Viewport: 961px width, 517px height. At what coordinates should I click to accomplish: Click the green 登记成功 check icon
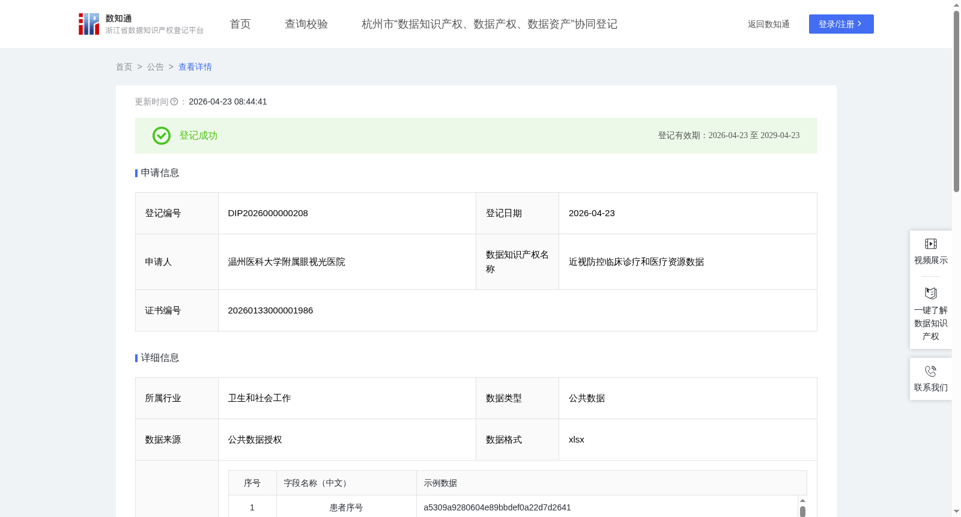tap(162, 136)
